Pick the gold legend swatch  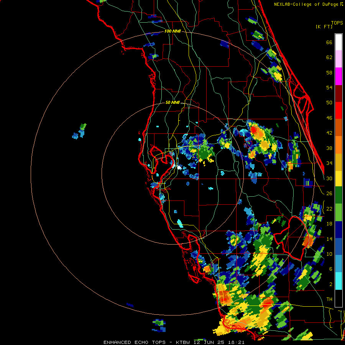click(x=338, y=162)
